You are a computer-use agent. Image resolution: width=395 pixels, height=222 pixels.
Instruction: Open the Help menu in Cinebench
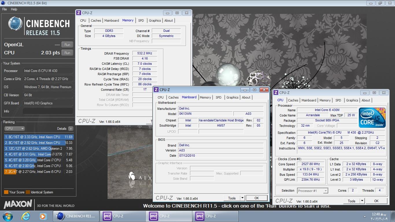point(14,9)
